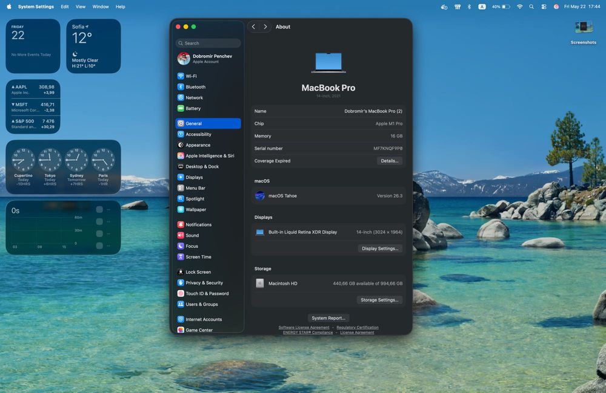Click the Storage Settings... button
This screenshot has height=393, width=606.
pos(379,300)
